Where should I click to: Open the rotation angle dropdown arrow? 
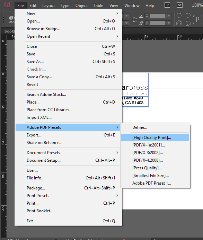[x=169, y=16]
